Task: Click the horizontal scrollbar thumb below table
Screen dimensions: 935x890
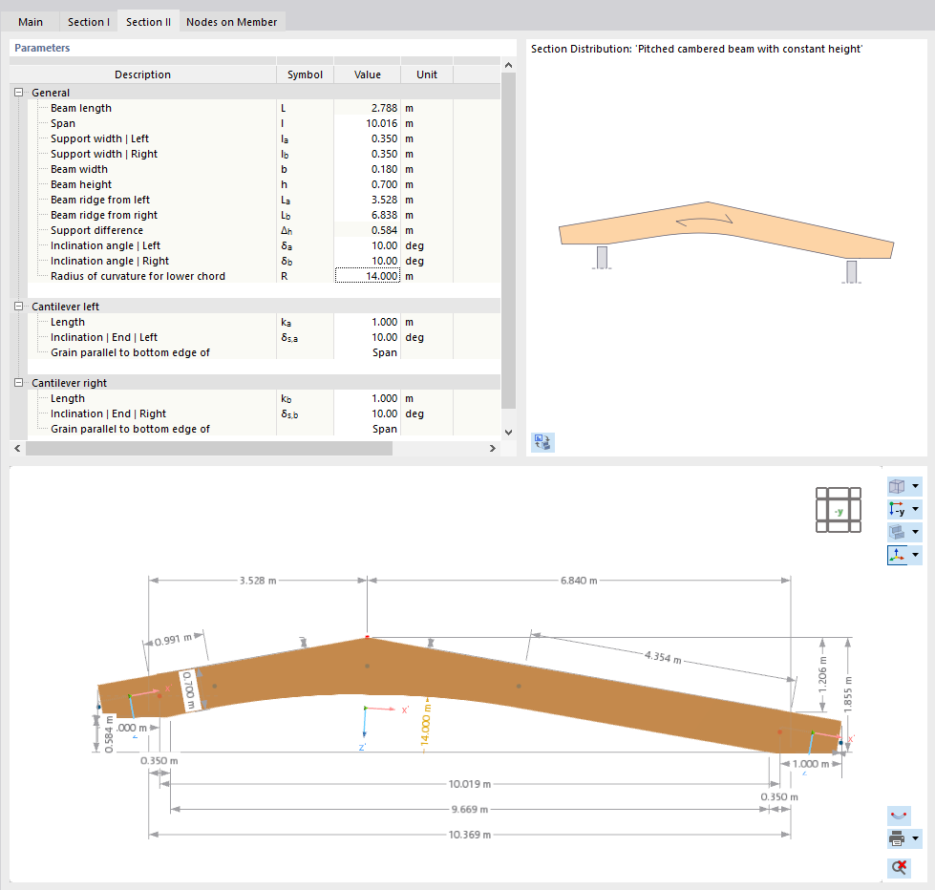Action: pyautogui.click(x=209, y=448)
